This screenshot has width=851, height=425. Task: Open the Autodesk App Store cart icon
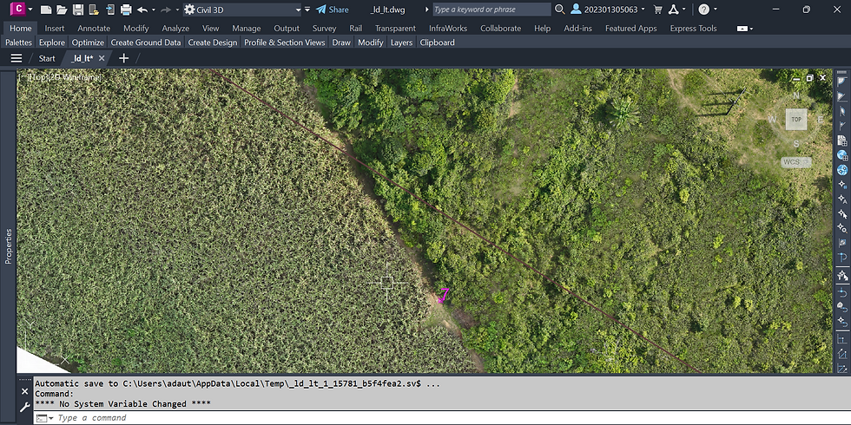657,10
